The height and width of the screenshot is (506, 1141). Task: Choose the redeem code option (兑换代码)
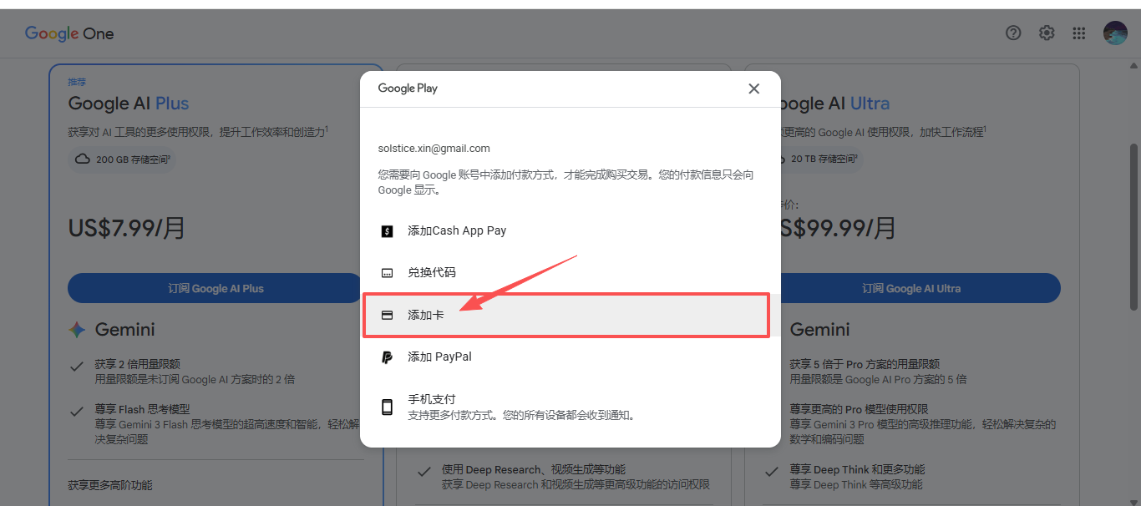pos(570,273)
